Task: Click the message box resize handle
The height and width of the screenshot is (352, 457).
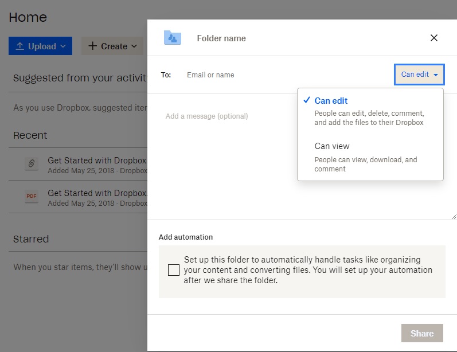Action: tap(454, 217)
